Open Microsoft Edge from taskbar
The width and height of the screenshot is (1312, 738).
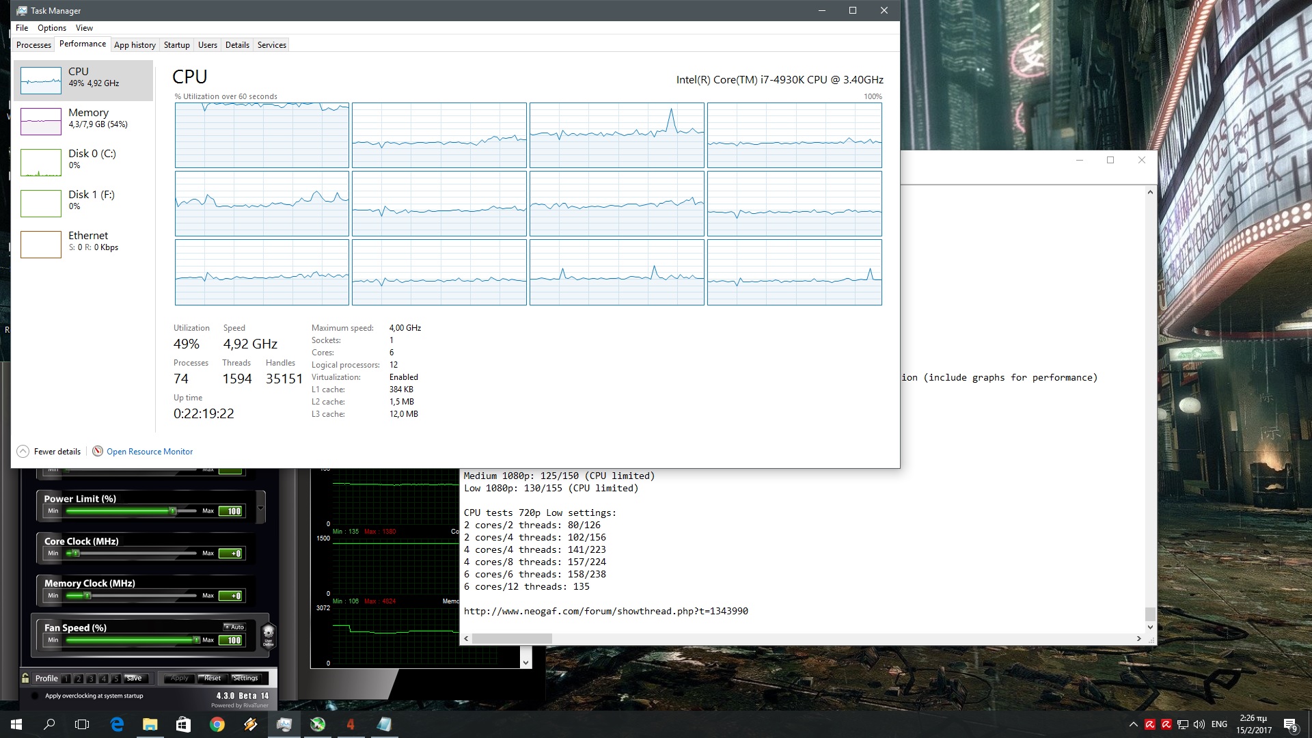click(x=117, y=724)
